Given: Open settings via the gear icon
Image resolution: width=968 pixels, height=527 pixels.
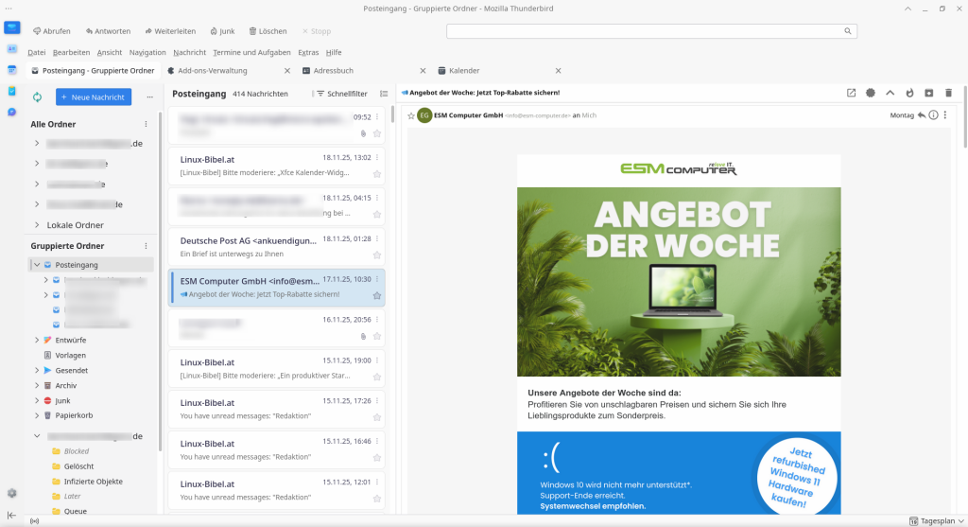Looking at the screenshot, I should coord(12,493).
